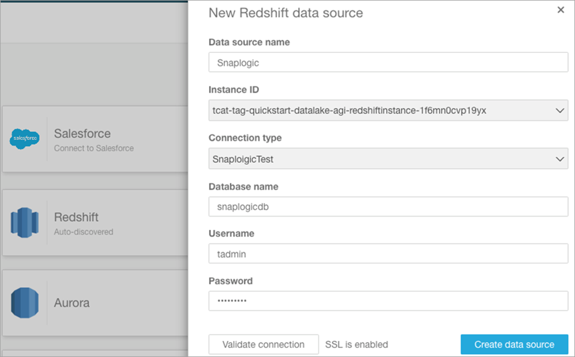Expand the Connection type dropdown
The width and height of the screenshot is (575, 357).
[x=388, y=159]
